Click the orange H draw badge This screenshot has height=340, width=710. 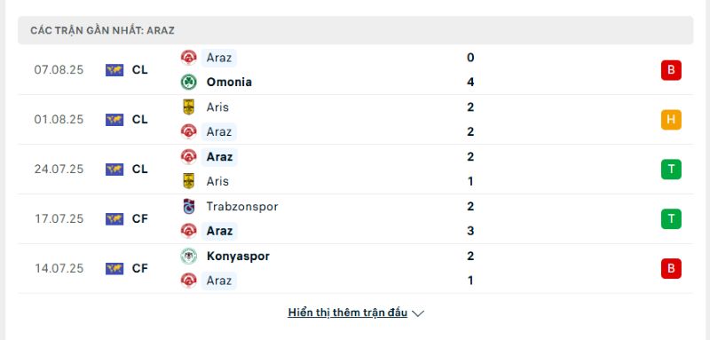pyautogui.click(x=671, y=120)
